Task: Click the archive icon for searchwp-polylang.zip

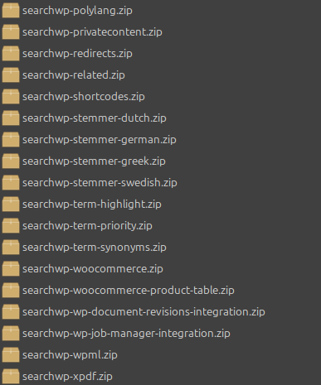Action: pos(11,11)
